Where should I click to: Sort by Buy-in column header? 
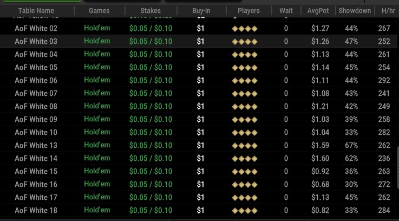[201, 11]
